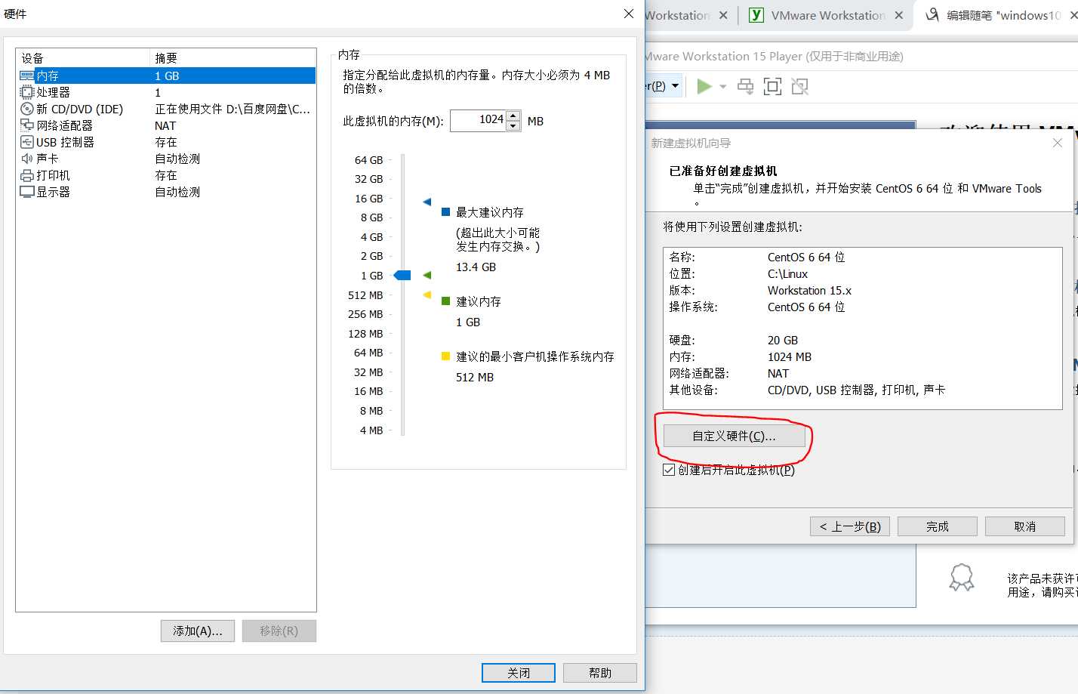Click the yellow minimum guest memory marker
Viewport: 1078px width, 694px height.
(427, 295)
